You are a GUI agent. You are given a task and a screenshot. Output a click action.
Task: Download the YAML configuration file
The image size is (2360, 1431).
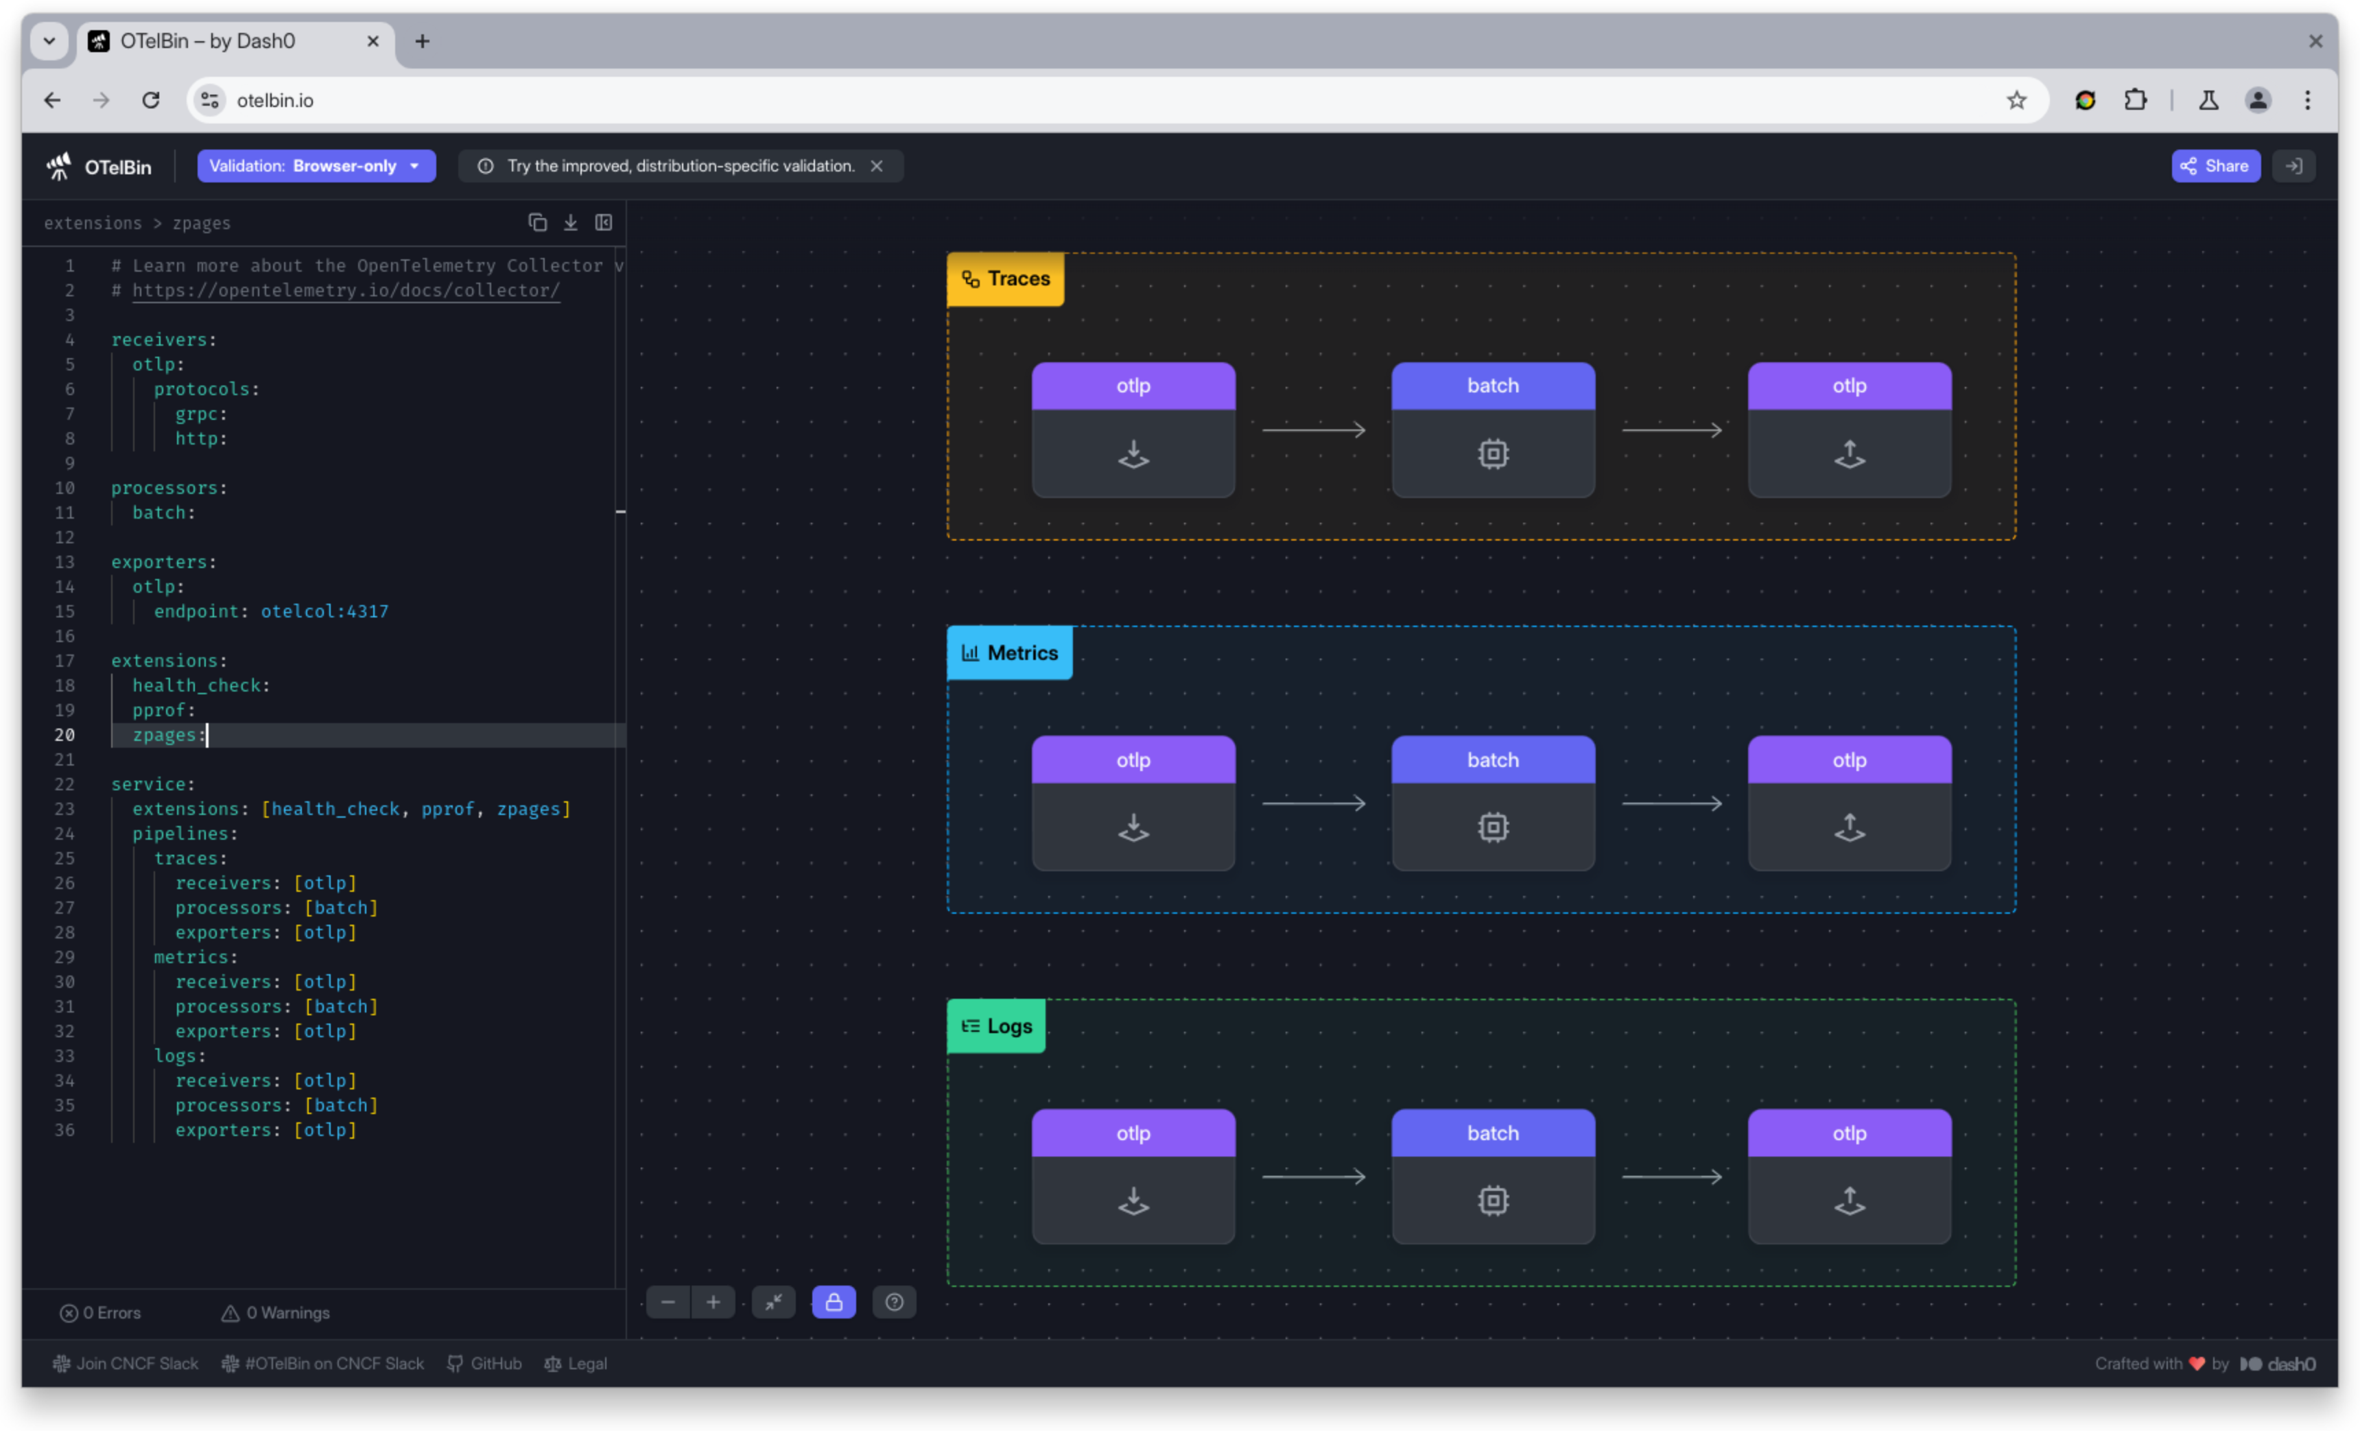[x=570, y=222]
